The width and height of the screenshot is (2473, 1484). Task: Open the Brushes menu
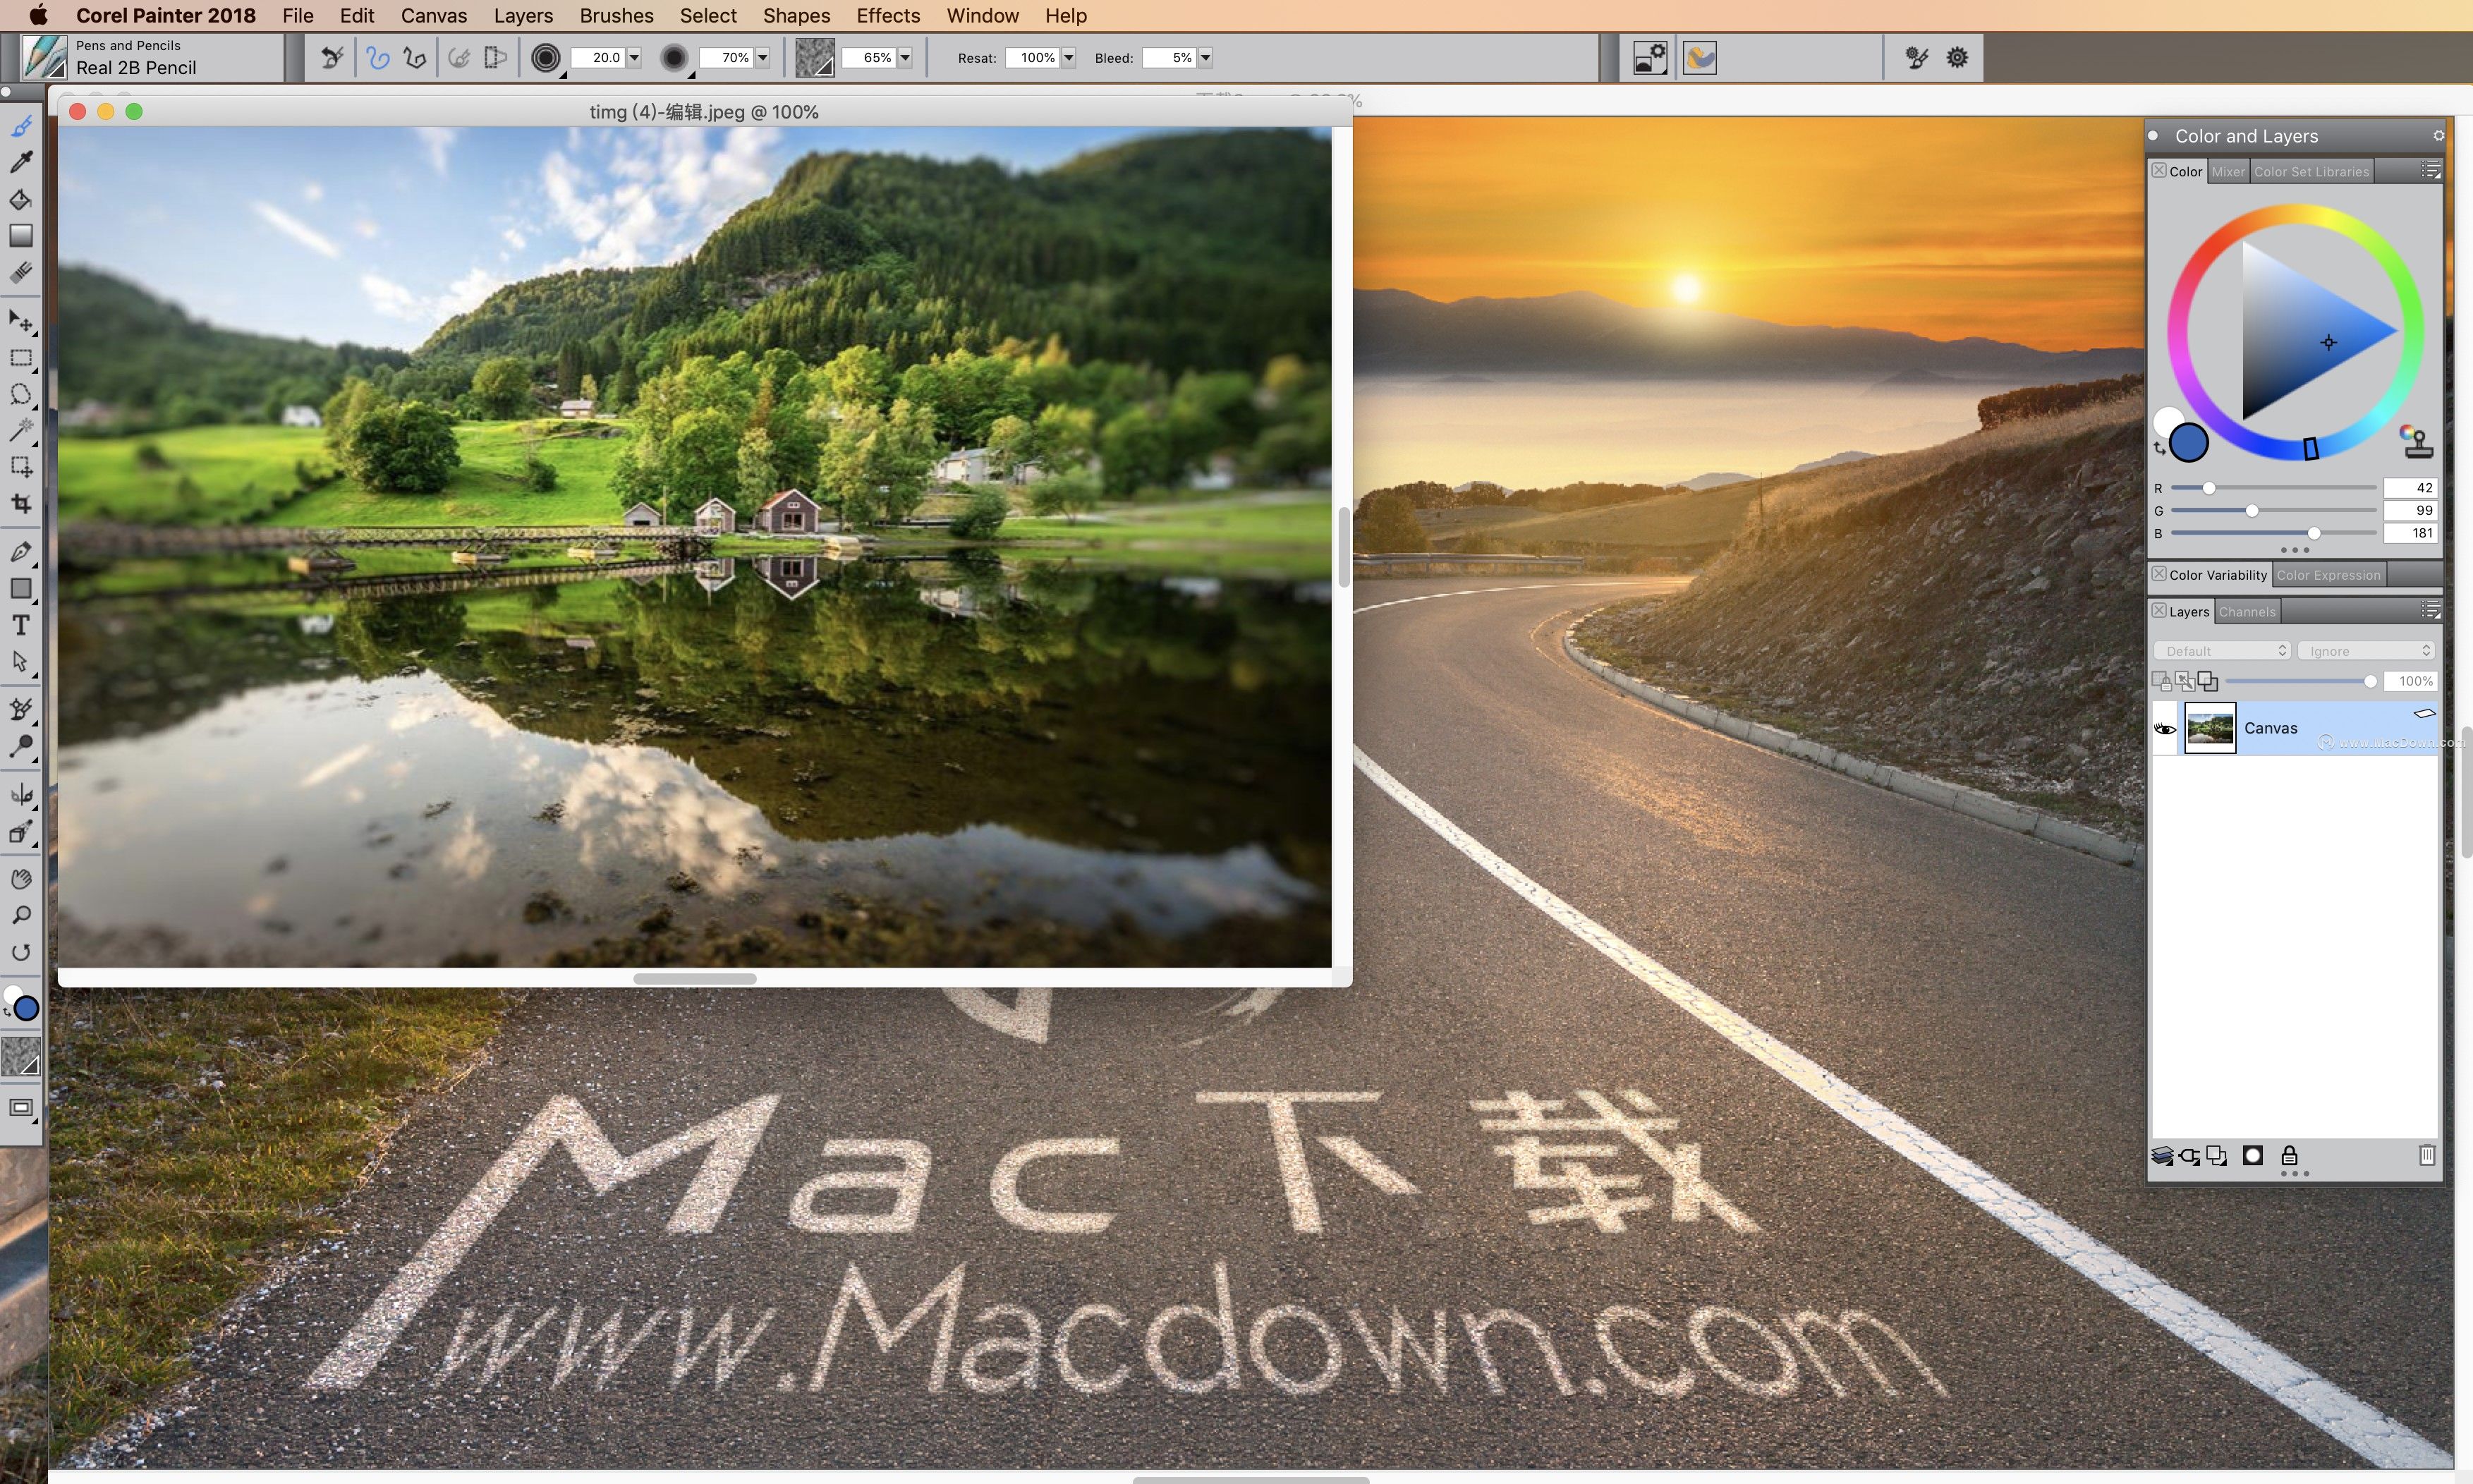point(616,15)
